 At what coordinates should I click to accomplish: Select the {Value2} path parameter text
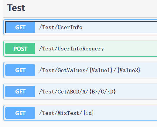(129, 70)
